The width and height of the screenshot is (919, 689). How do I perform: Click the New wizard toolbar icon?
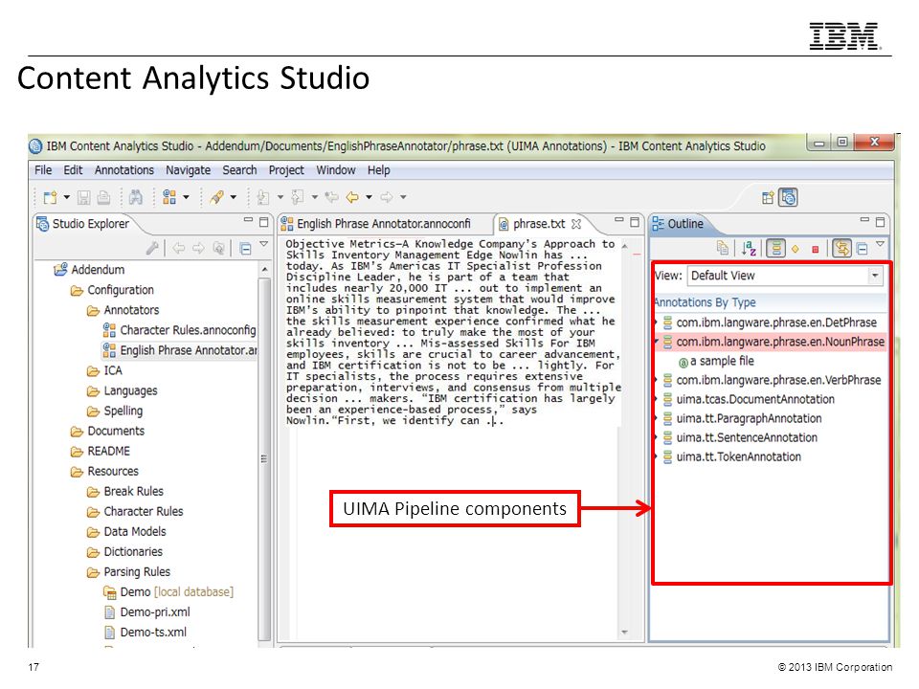(x=51, y=197)
